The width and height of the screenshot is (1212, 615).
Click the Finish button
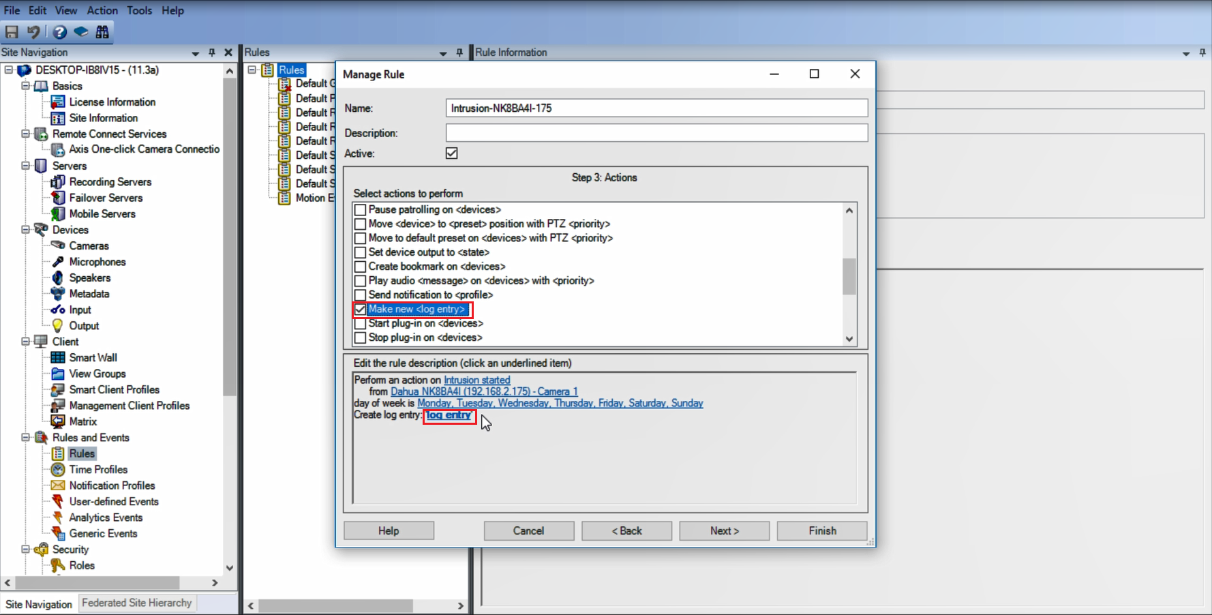(x=822, y=530)
